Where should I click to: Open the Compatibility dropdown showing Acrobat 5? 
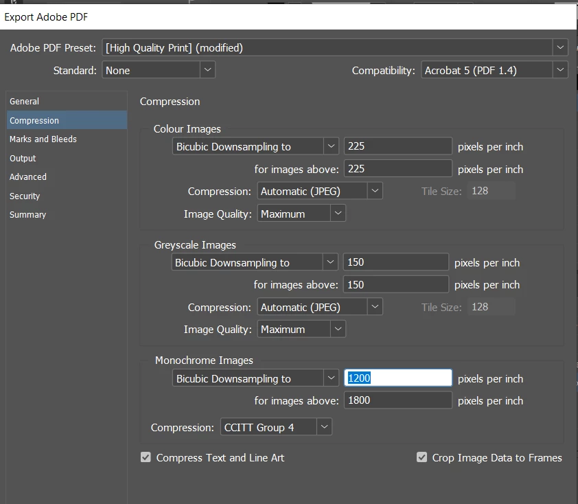[494, 70]
